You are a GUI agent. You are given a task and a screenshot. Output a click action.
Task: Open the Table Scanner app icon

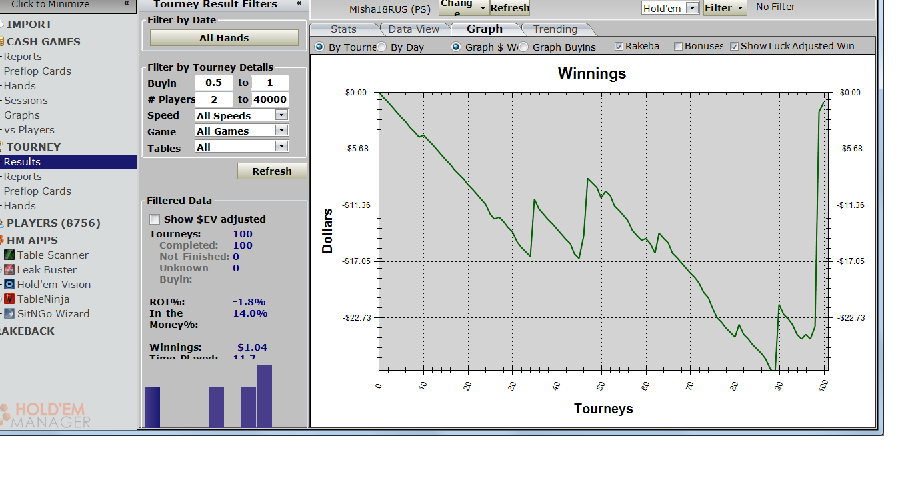[x=9, y=255]
